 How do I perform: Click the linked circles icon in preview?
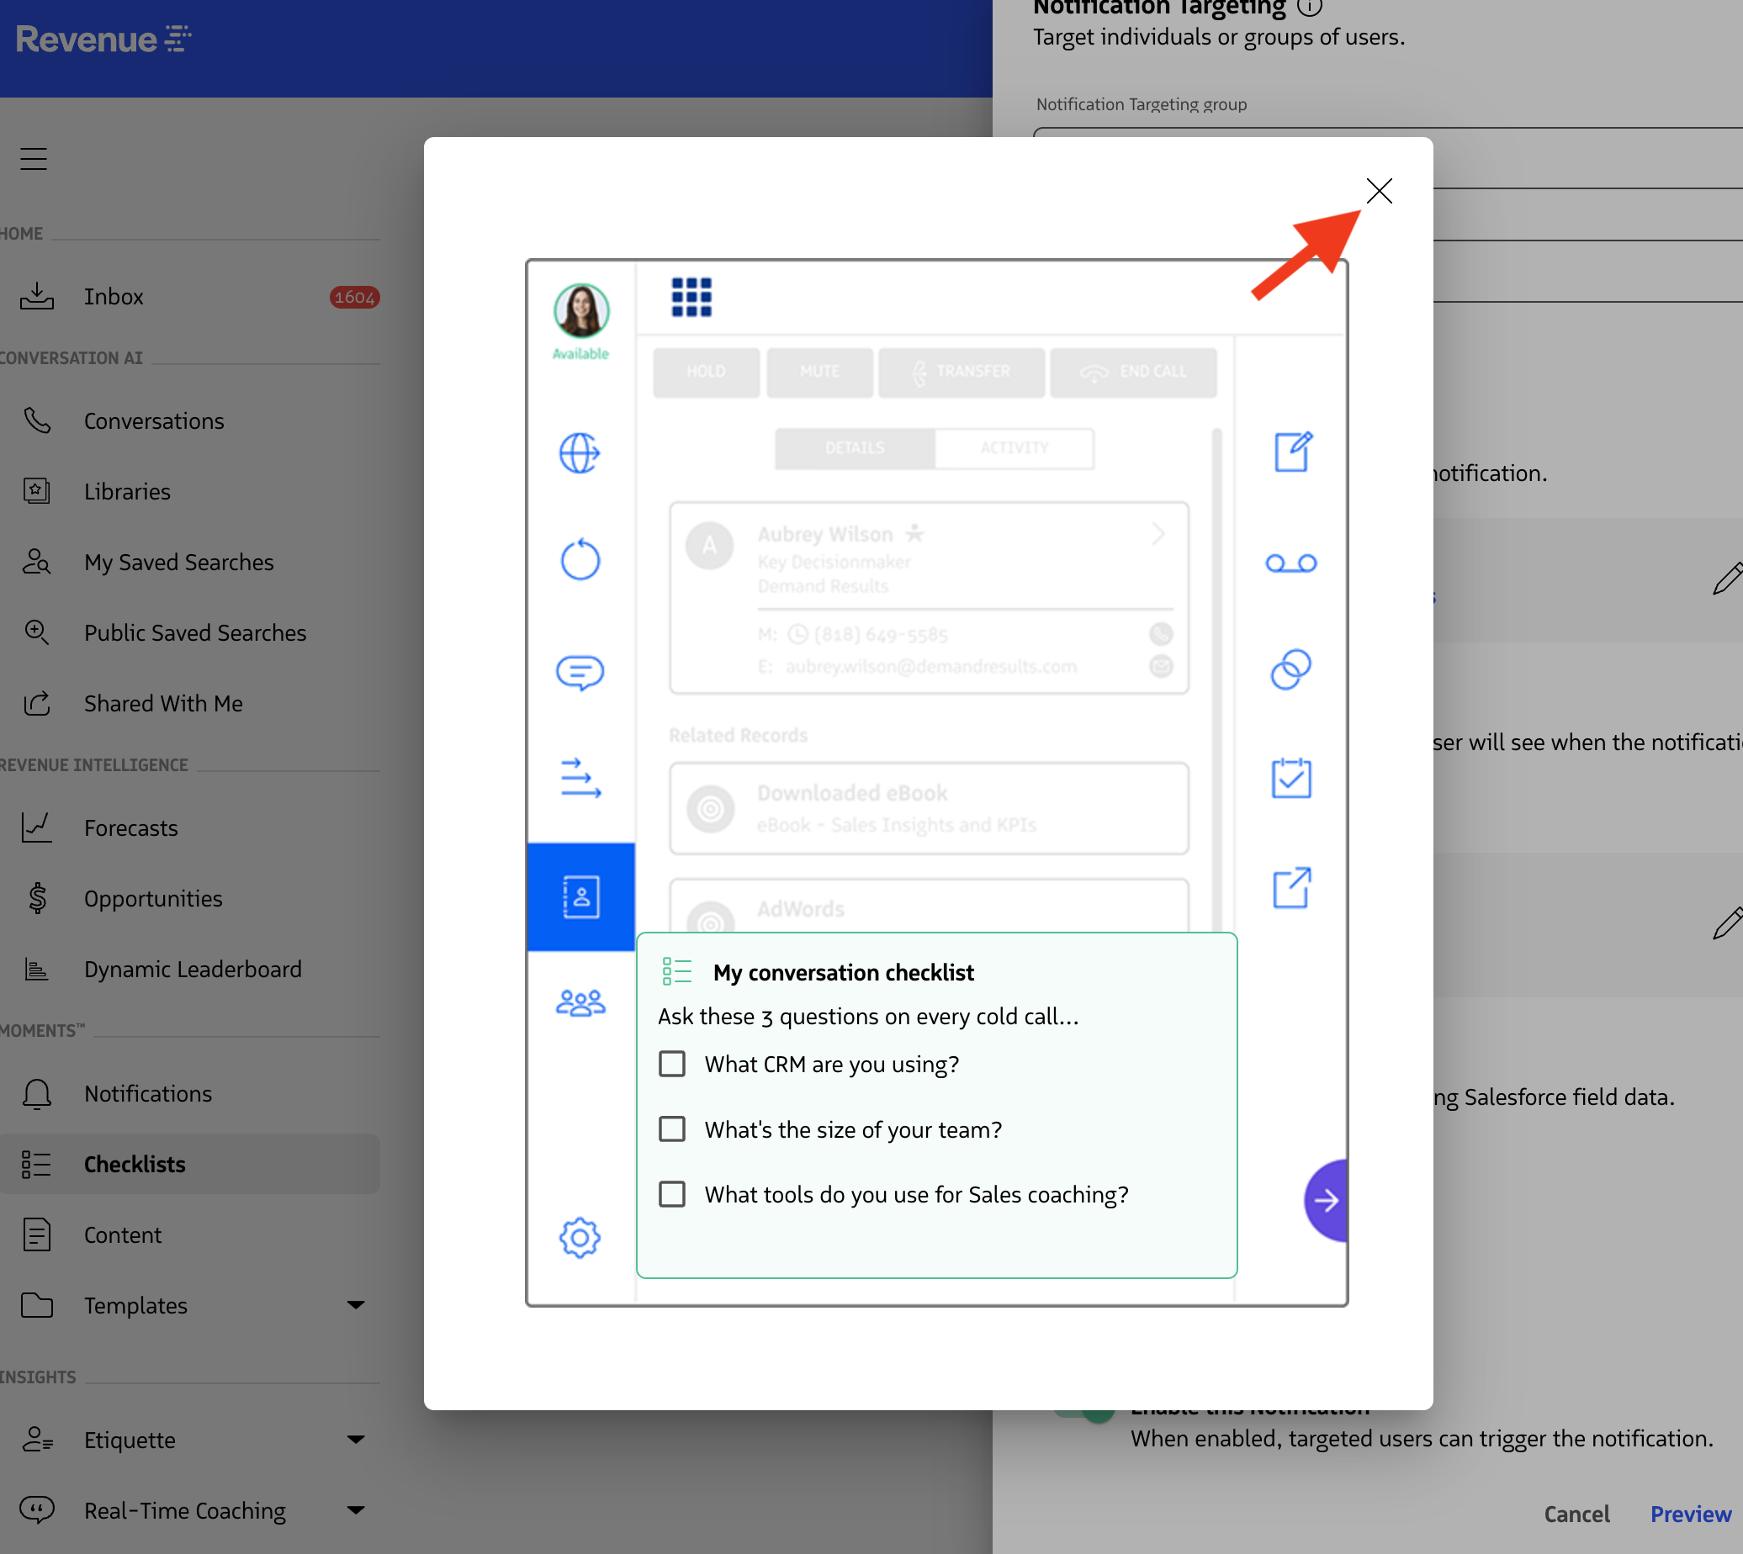click(x=1291, y=669)
